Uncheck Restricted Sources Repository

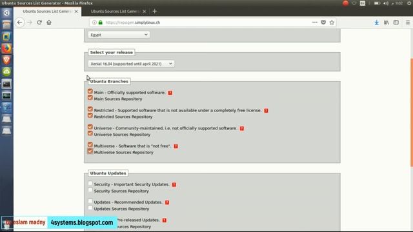(90, 115)
